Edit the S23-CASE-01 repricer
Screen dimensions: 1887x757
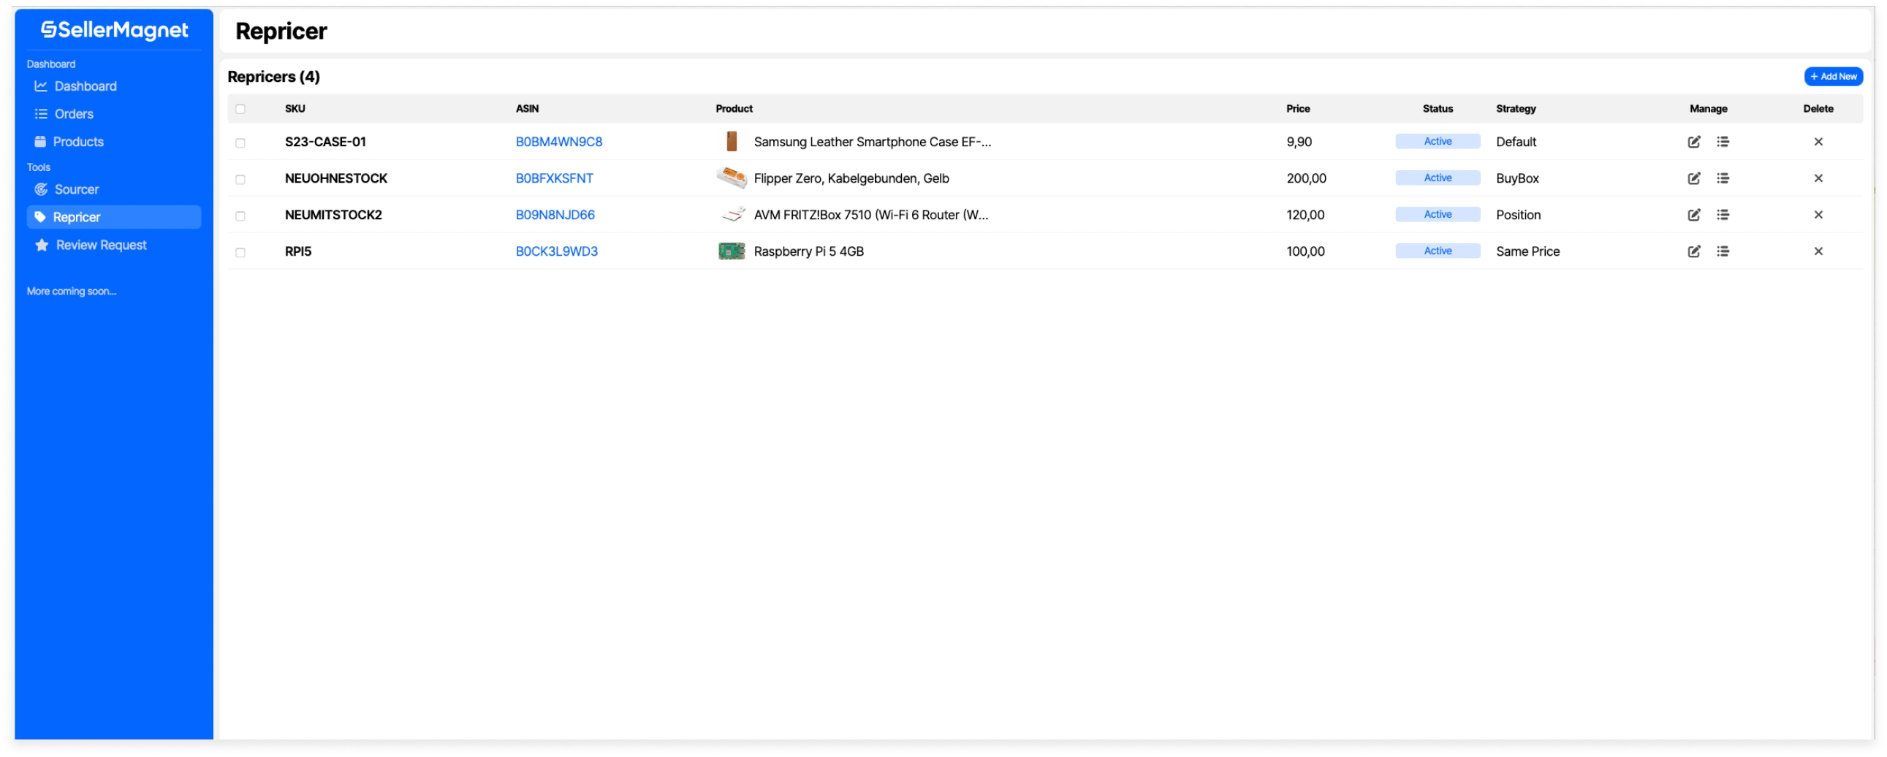[1693, 142]
